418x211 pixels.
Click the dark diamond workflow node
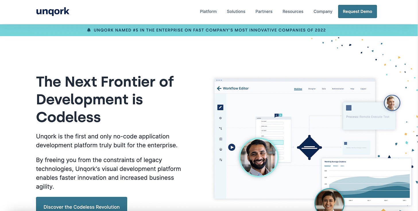[309, 147]
